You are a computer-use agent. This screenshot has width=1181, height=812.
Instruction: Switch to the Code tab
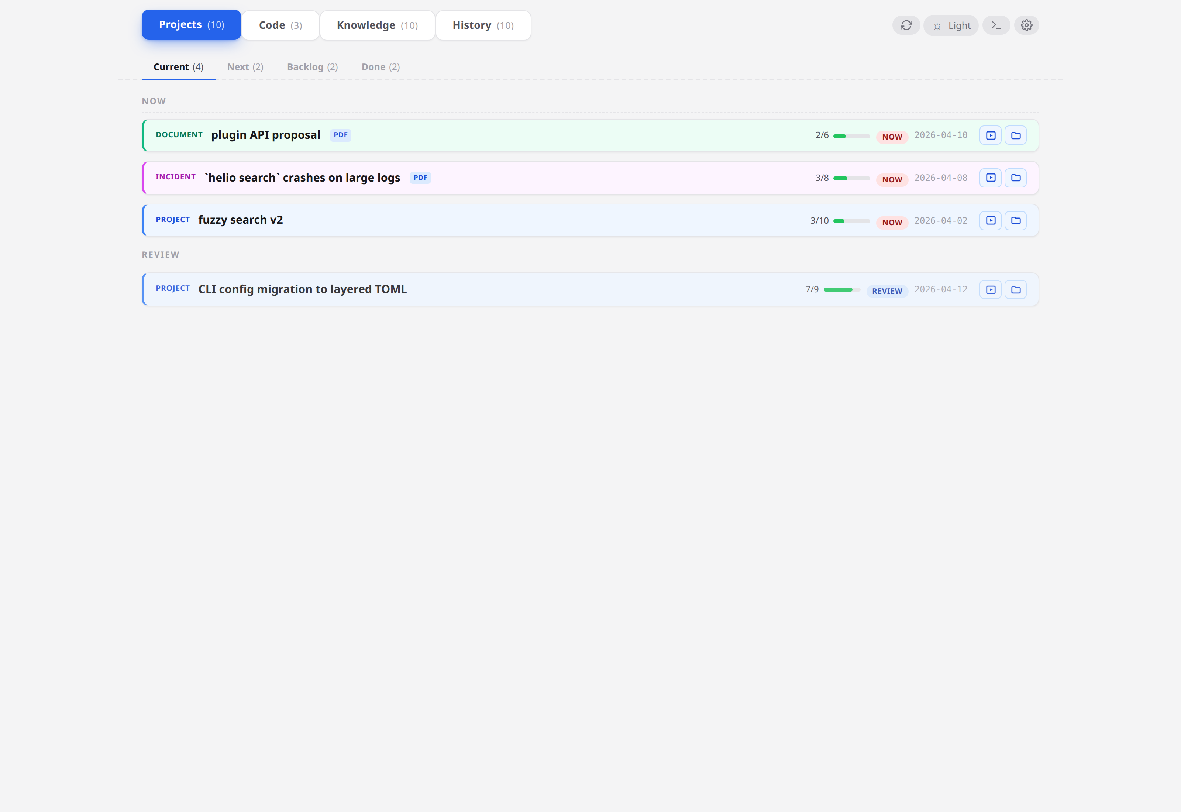(x=280, y=25)
